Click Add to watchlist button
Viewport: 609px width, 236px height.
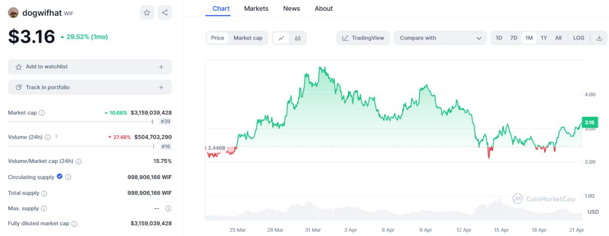click(90, 67)
